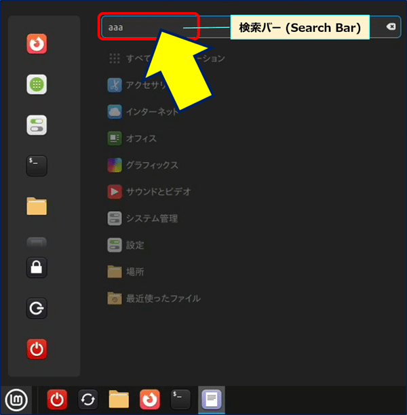Open Firefox from the menu favorites sidebar
Screen dimensions: 407x415
pos(37,43)
